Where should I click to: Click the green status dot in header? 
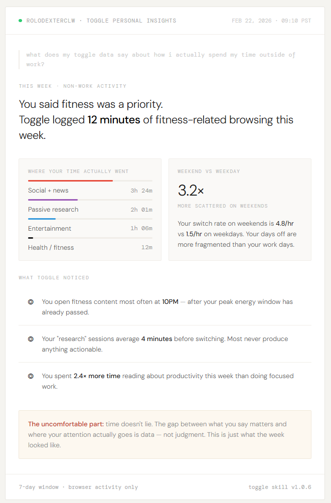coord(20,21)
